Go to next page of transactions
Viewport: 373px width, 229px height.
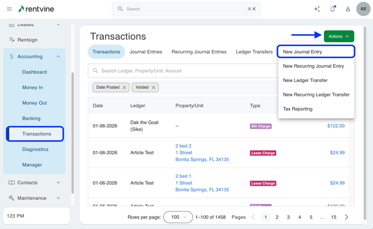(346, 217)
